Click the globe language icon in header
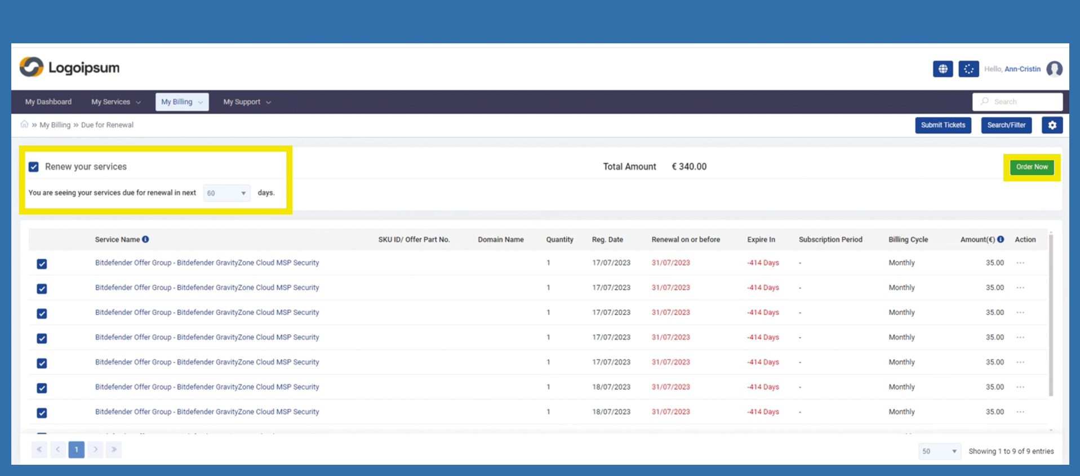The height and width of the screenshot is (476, 1080). click(x=943, y=69)
